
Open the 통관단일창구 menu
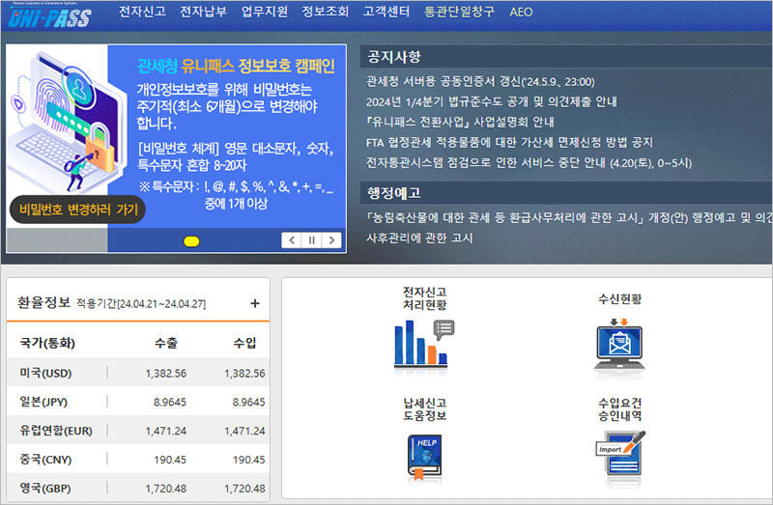(x=460, y=12)
